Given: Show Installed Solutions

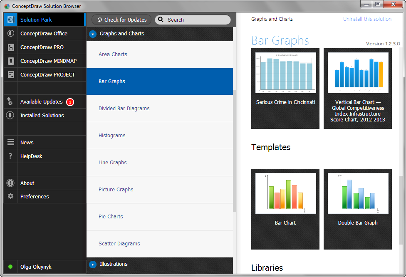Looking at the screenshot, I should tap(45, 116).
